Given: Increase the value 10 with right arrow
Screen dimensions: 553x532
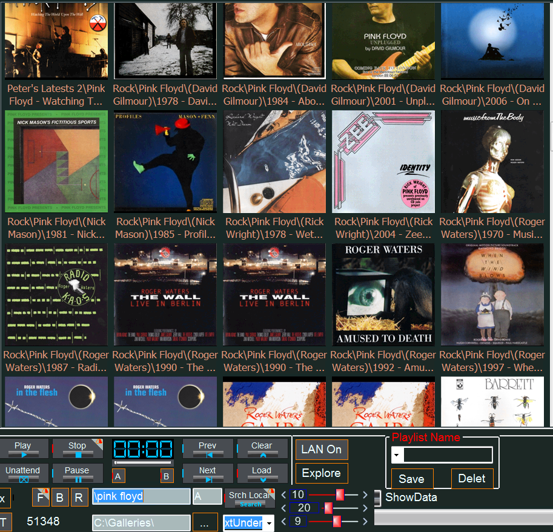Looking at the screenshot, I should point(365,494).
